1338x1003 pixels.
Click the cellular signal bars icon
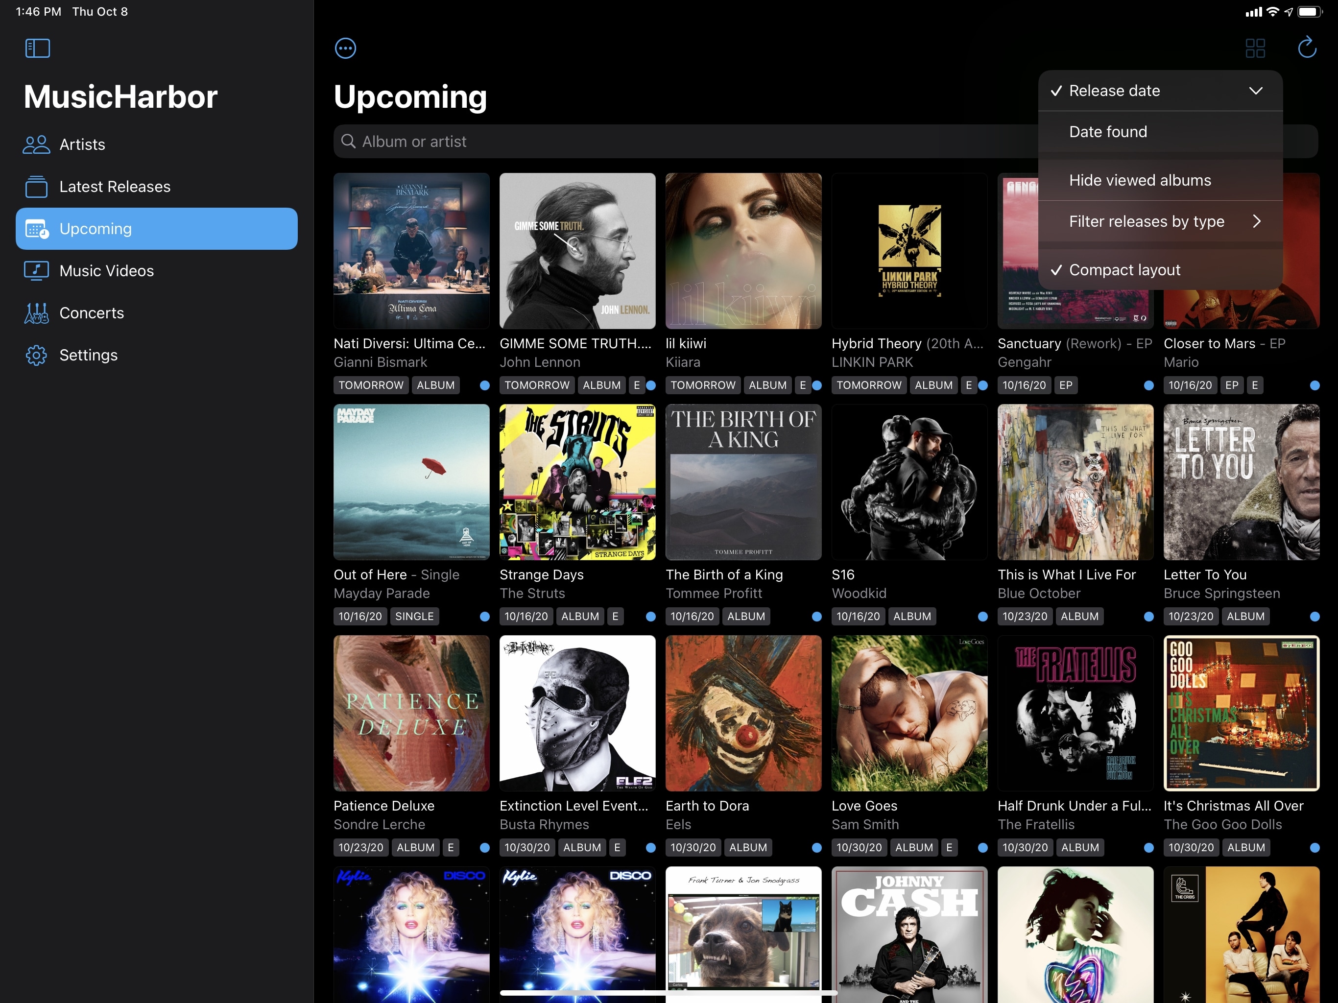(x=1254, y=11)
